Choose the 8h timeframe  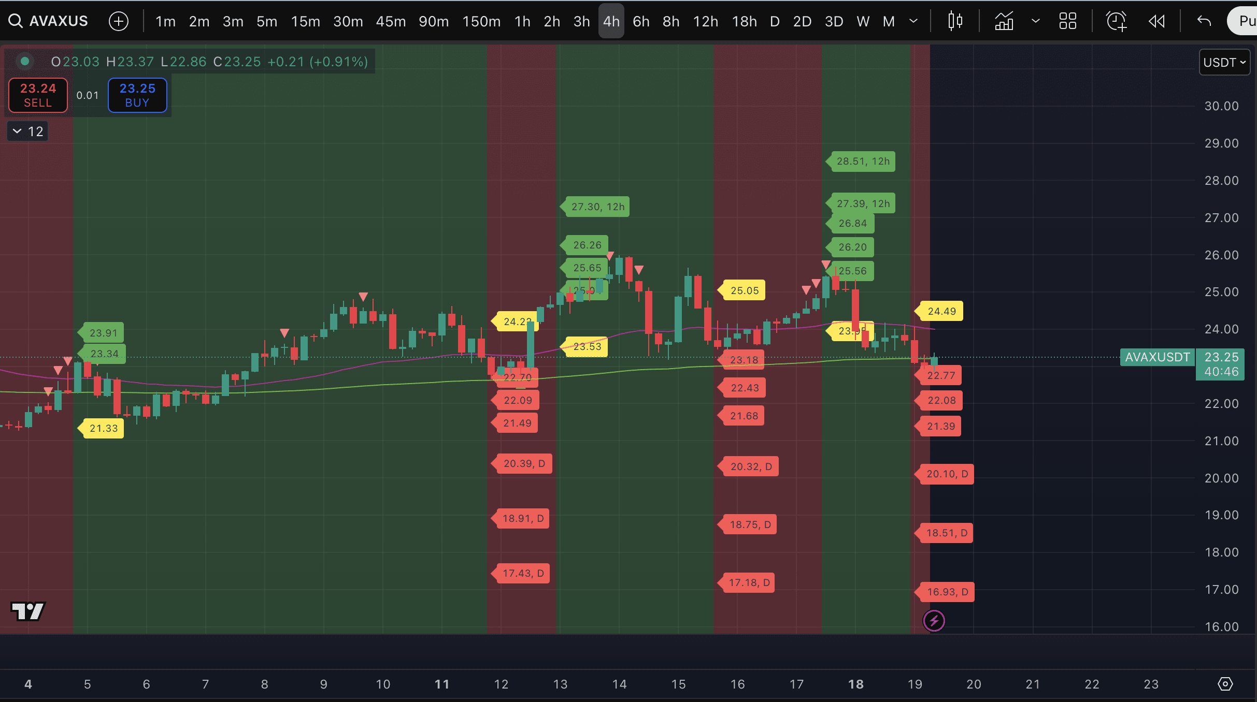(671, 21)
